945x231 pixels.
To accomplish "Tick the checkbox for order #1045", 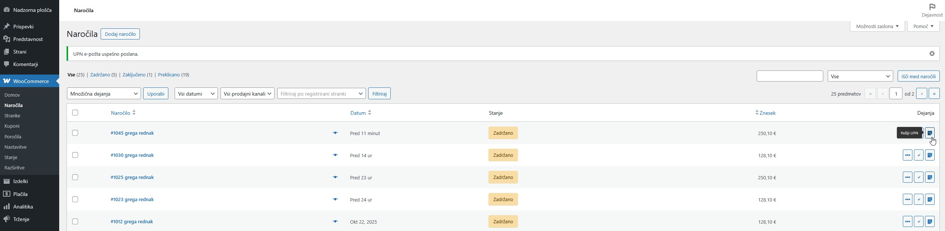I will (75, 133).
